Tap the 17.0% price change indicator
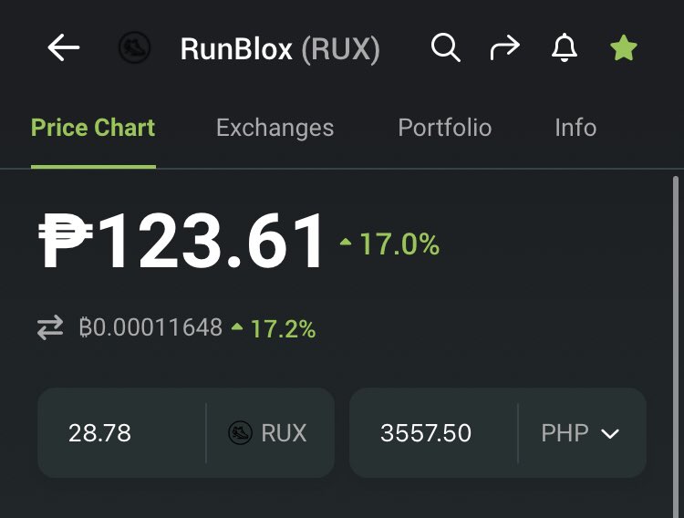The width and height of the screenshot is (684, 518). (x=389, y=243)
